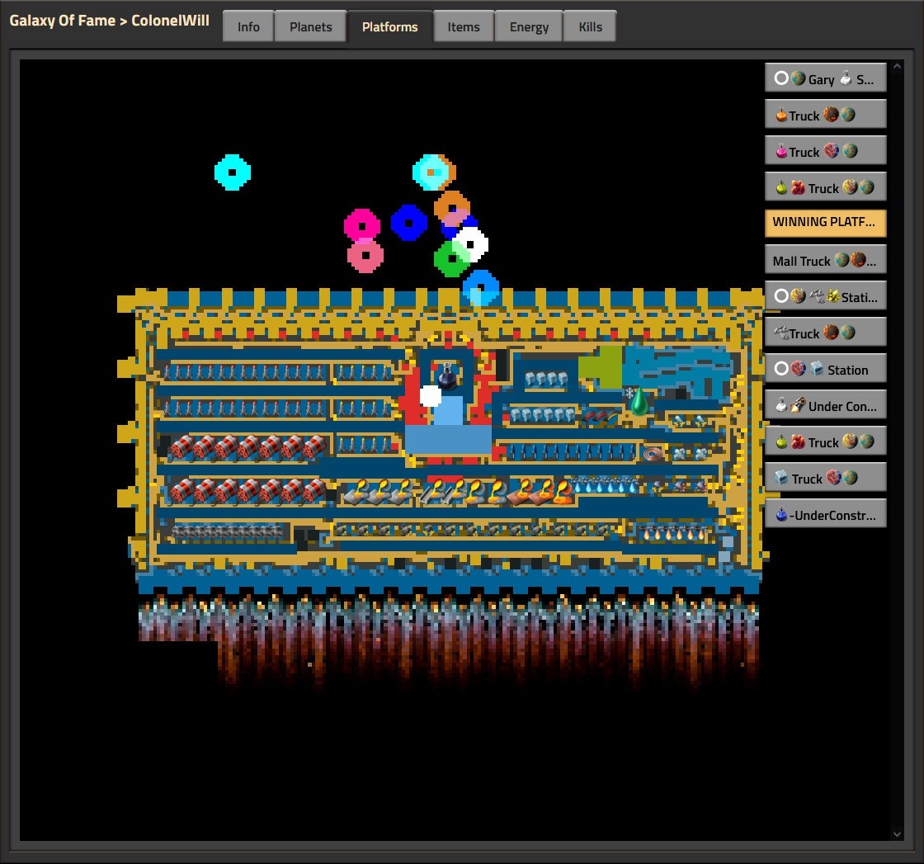This screenshot has height=864, width=924.
Task: Open the Truck platform with orange flask
Action: pyautogui.click(x=825, y=115)
